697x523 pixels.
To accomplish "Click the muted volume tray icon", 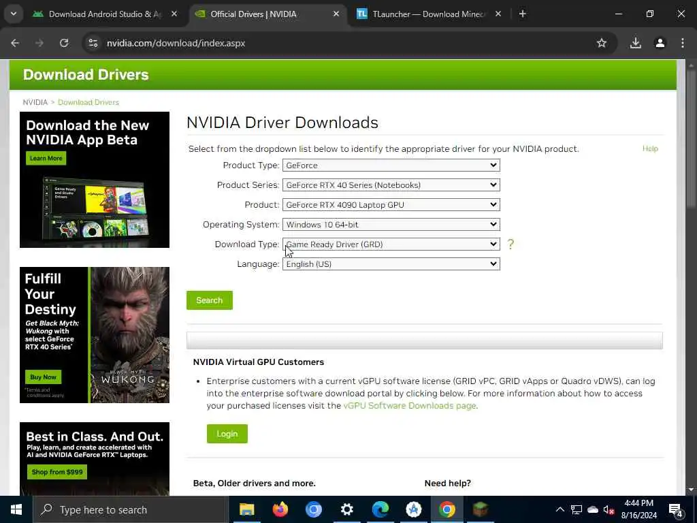I will tap(609, 509).
